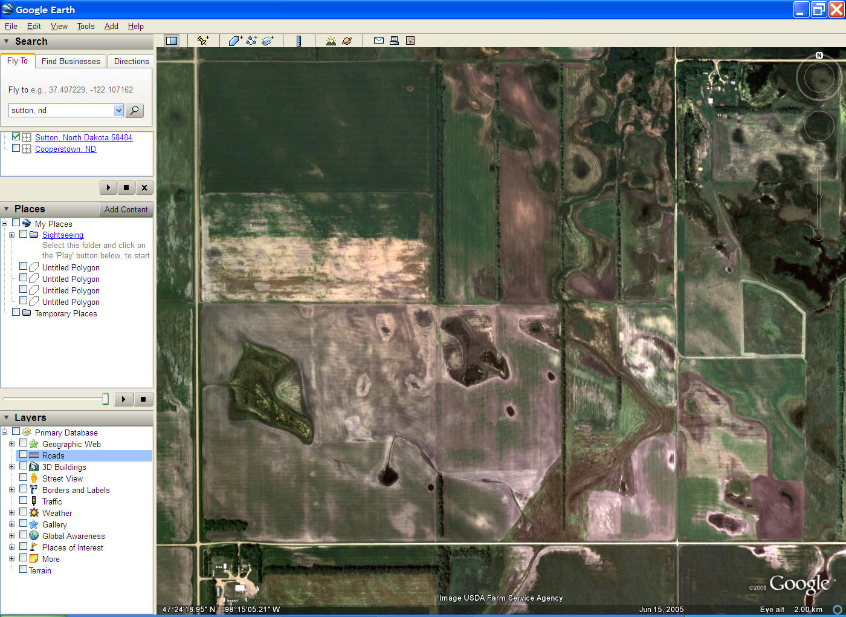Enable the Traffic layer checkbox
Image resolution: width=846 pixels, height=617 pixels.
(23, 500)
